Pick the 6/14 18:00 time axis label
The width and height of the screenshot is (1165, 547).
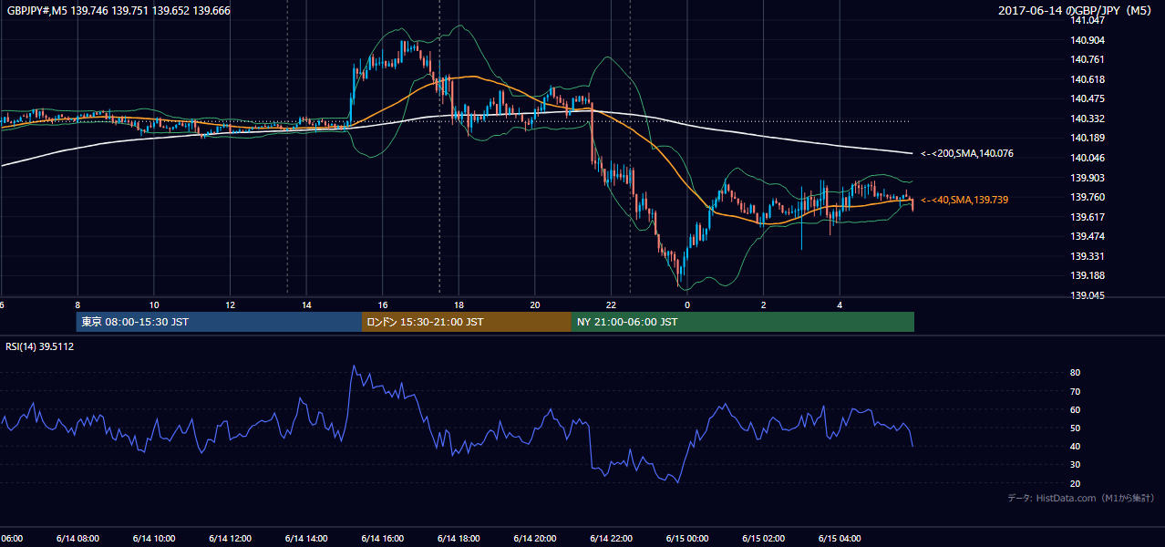point(458,539)
